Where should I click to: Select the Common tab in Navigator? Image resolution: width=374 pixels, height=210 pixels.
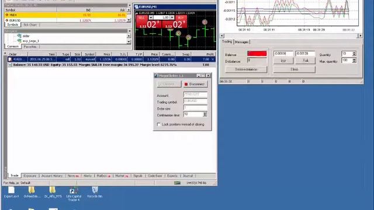pos(13,47)
